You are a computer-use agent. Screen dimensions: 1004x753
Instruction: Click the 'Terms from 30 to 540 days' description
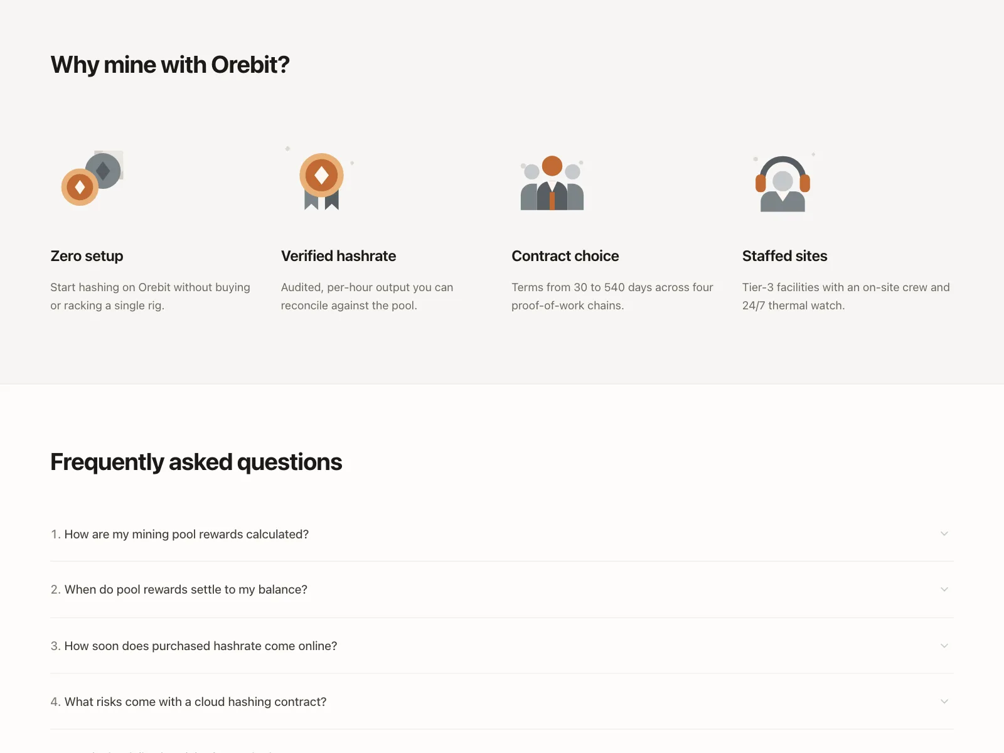pos(612,296)
